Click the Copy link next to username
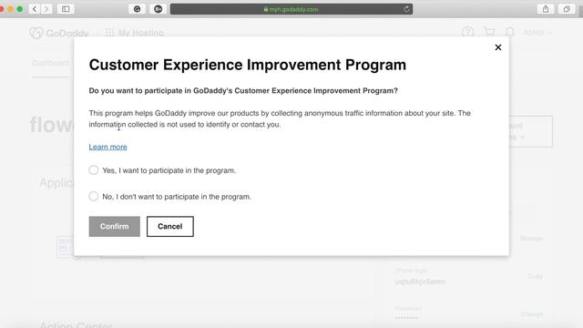Image resolution: width=583 pixels, height=328 pixels. point(535,276)
